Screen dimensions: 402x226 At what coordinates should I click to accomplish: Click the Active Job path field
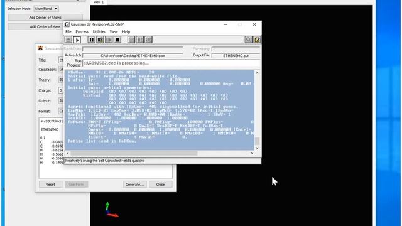[133, 56]
